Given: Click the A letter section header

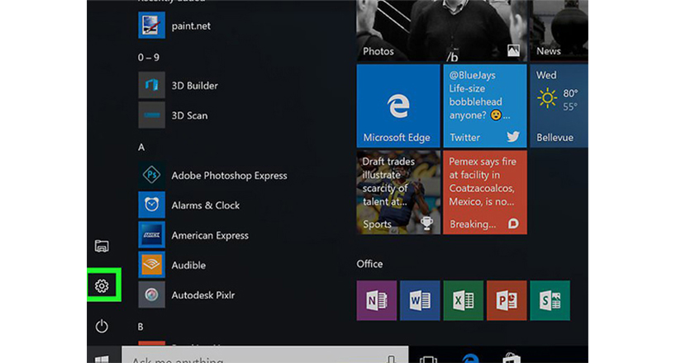Looking at the screenshot, I should coord(141,148).
